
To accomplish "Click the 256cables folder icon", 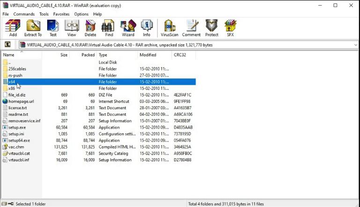I will point(5,69).
